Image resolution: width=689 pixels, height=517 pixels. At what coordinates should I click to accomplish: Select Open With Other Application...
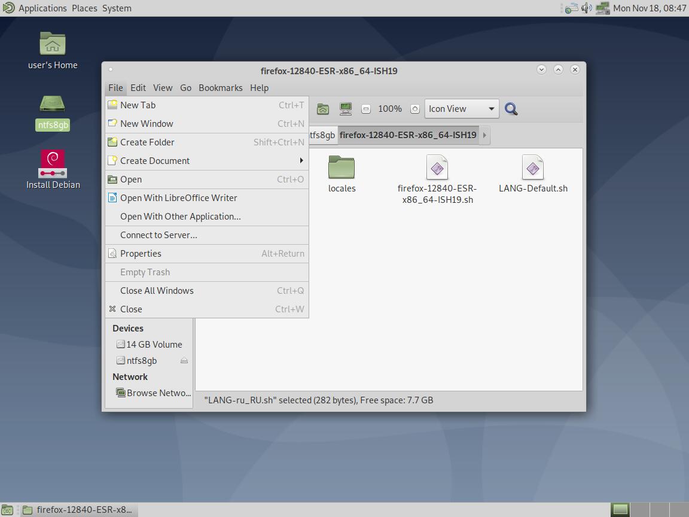(x=207, y=216)
